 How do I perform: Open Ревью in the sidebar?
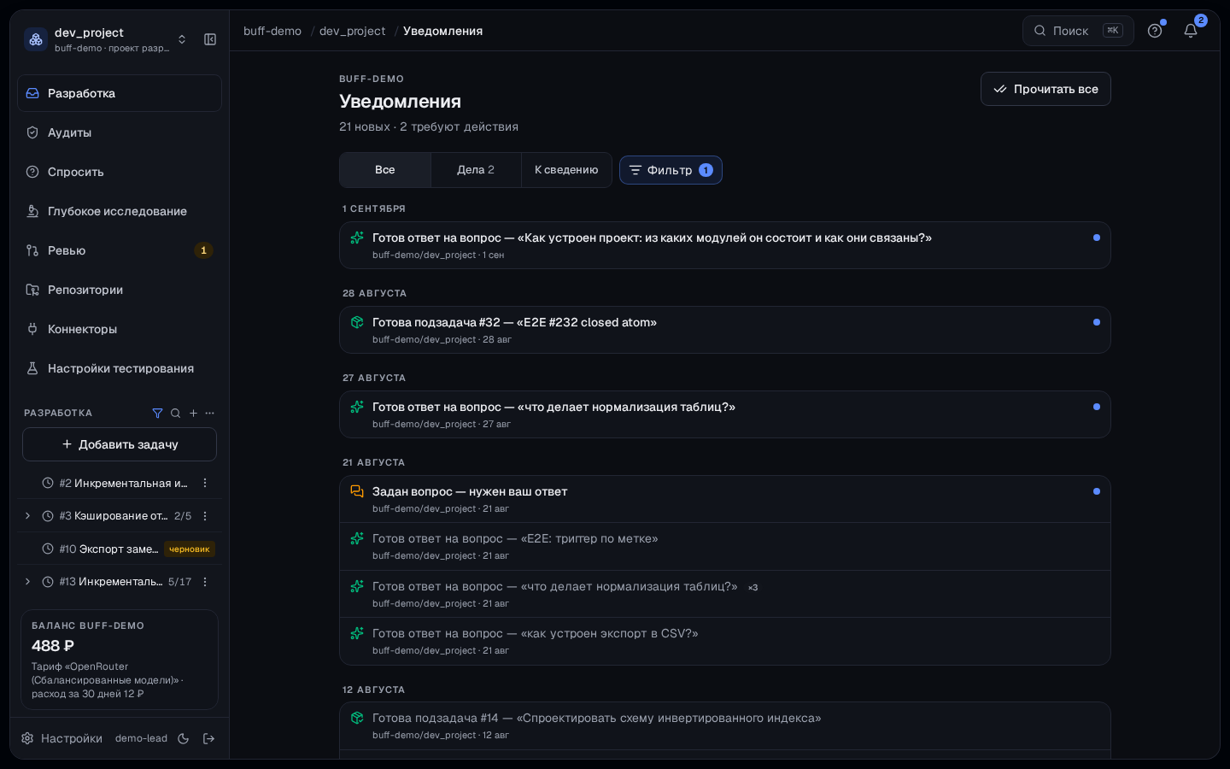pyautogui.click(x=120, y=250)
